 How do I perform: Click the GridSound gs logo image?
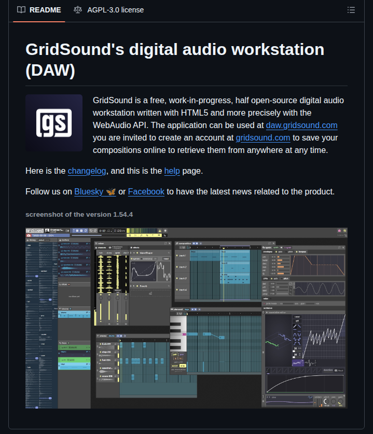click(x=54, y=123)
